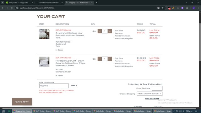Close the Verify Codes SimplyCodes tab

pyautogui.click(x=32, y=3)
